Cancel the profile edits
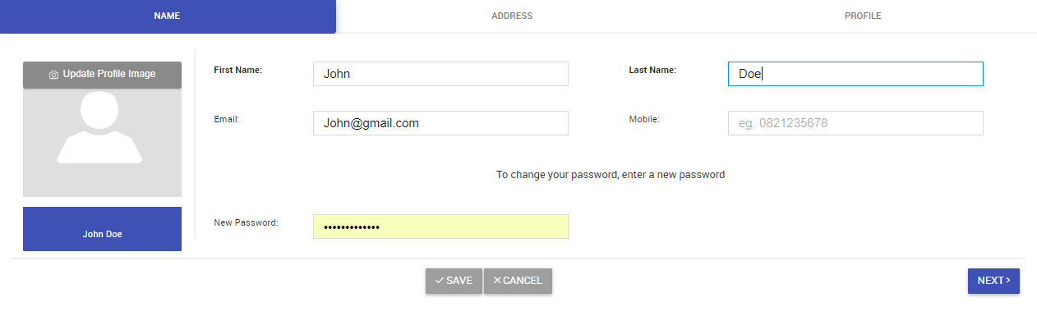1037x316 pixels. tap(518, 281)
